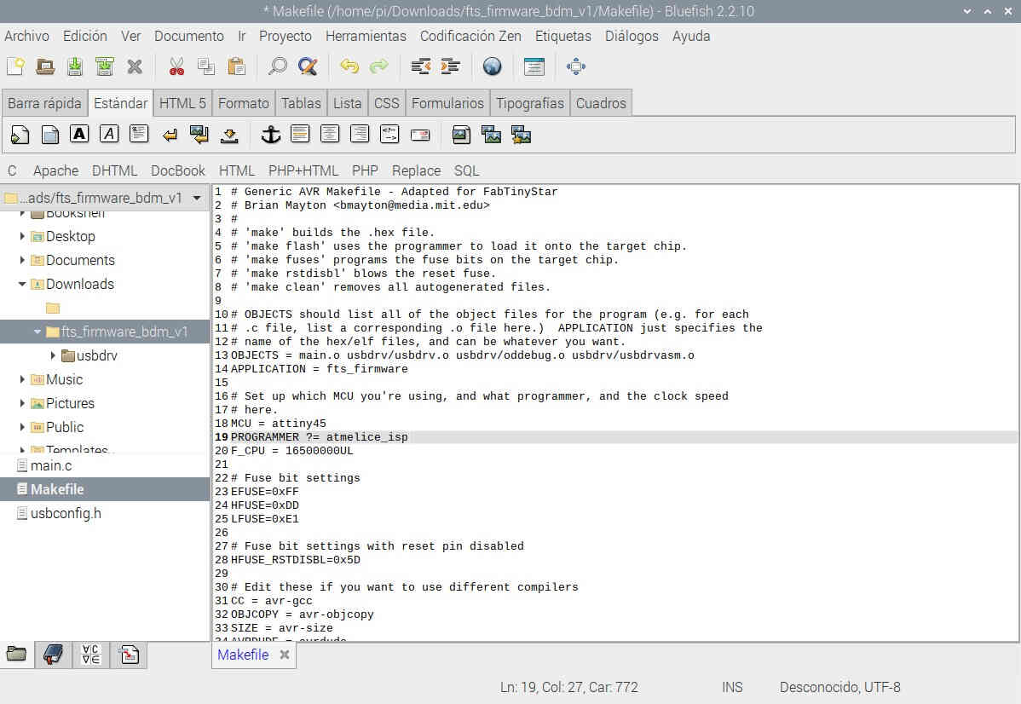The image size is (1021, 704).
Task: Open the Archivo menu
Action: pos(26,36)
